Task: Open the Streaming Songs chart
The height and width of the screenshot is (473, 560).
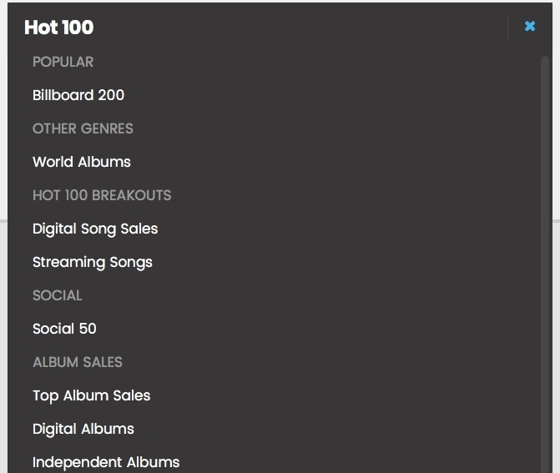Action: (x=93, y=262)
